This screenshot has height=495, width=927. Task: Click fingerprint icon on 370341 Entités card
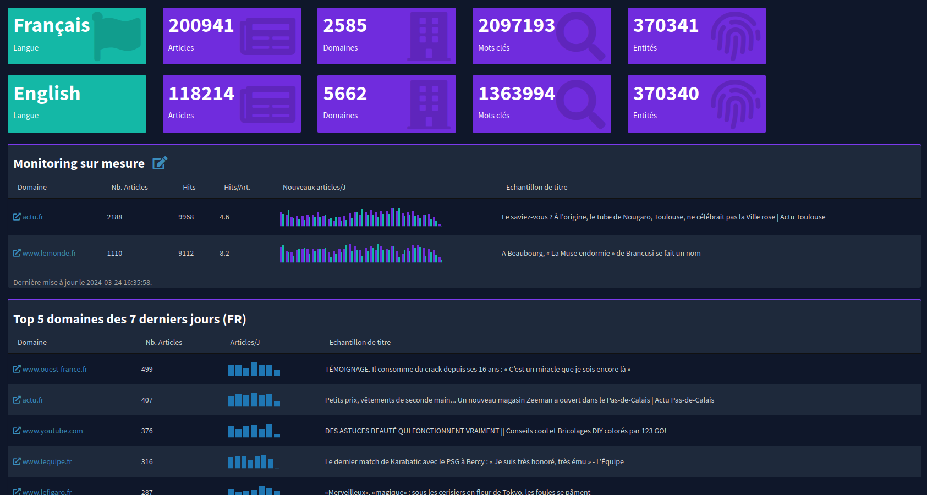pos(736,36)
